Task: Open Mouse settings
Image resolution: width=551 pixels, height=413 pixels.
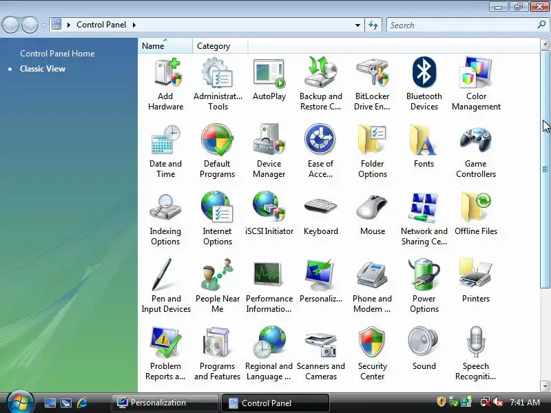Action: pos(373,215)
